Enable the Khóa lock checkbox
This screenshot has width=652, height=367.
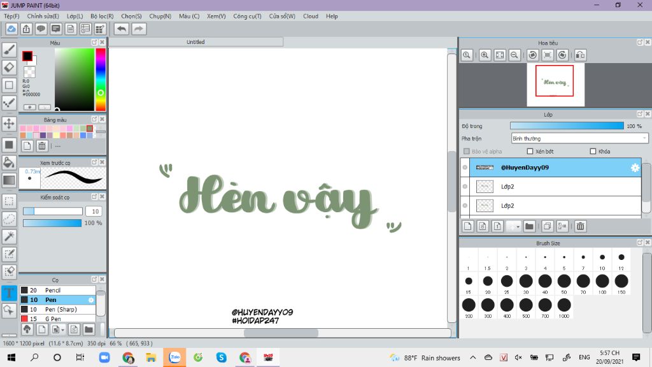click(593, 152)
